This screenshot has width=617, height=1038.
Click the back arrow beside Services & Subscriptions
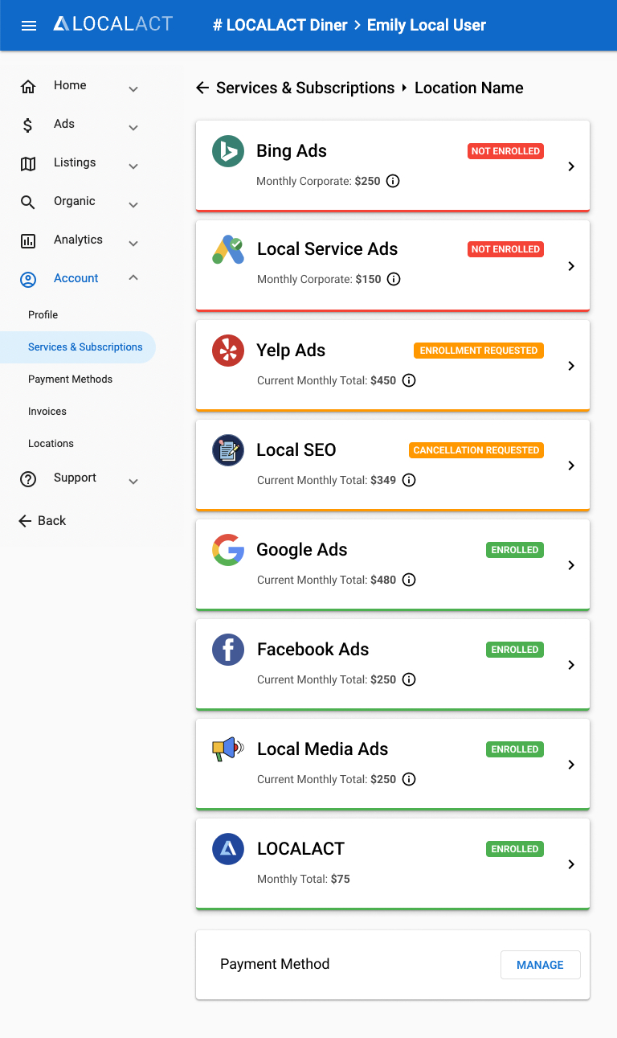coord(202,88)
